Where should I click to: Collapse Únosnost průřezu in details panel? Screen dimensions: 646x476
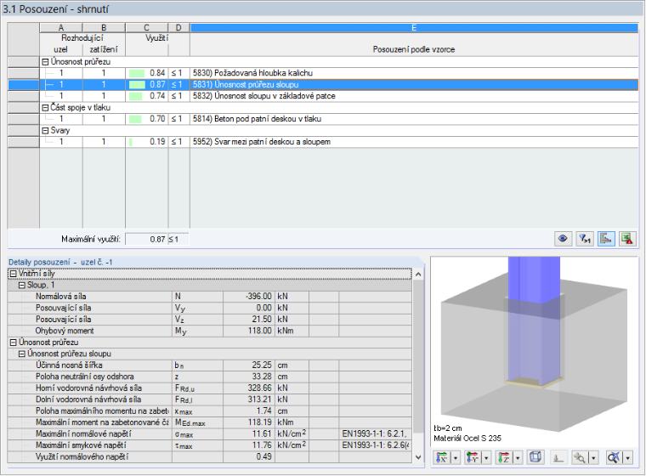pyautogui.click(x=14, y=343)
